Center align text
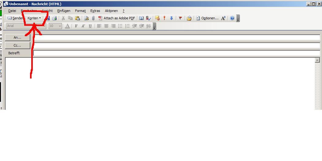Image resolution: width=322 pixels, height=161 pixels. tap(106, 26)
